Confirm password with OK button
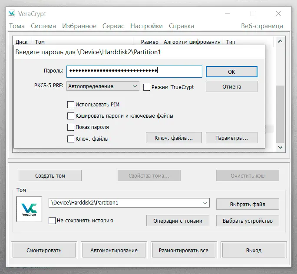The height and width of the screenshot is (274, 297). point(231,72)
